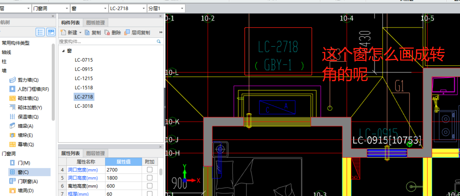Switch to 图纸管理 tab
This screenshot has width=460, height=196.
click(x=96, y=23)
